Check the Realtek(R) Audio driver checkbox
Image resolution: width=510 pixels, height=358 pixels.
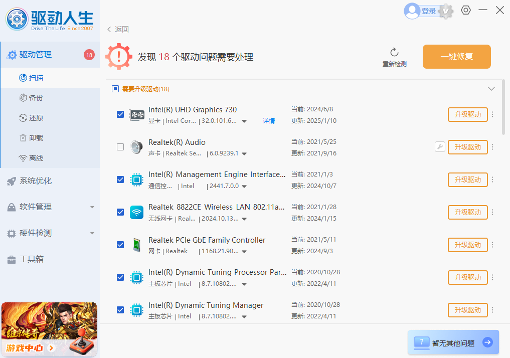coord(120,147)
